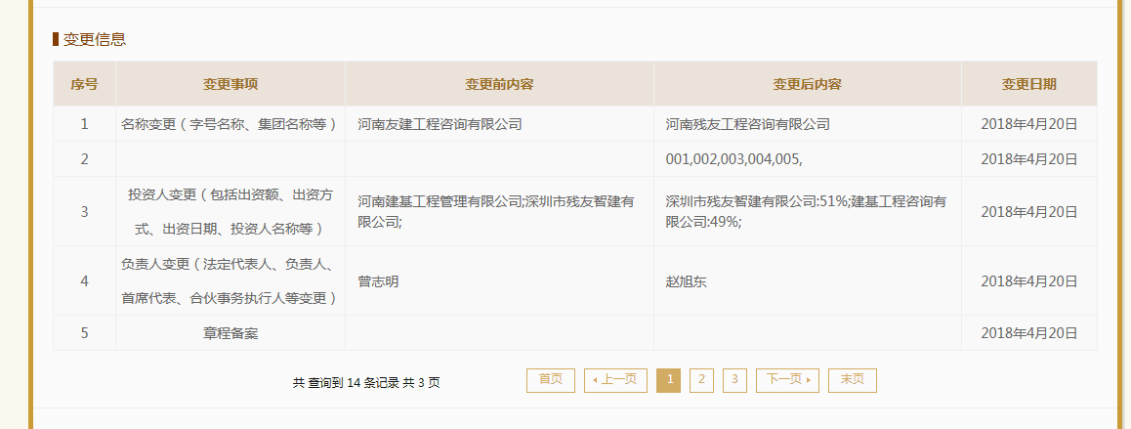The height and width of the screenshot is (429, 1131).
Task: Click the name 赵旭东 in row 4
Action: [x=686, y=281]
